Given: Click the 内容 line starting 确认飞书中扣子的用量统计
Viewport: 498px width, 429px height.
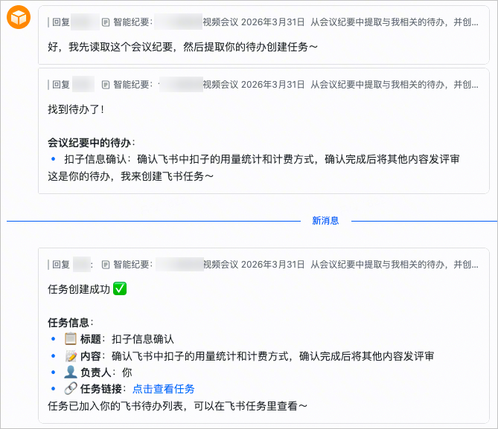Looking at the screenshot, I should pos(272,356).
